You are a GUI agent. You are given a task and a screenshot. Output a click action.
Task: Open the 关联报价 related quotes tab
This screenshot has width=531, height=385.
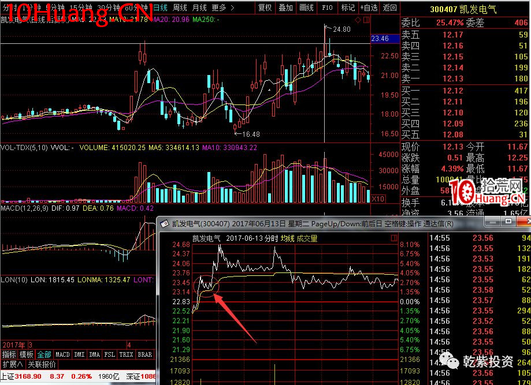tap(42, 364)
